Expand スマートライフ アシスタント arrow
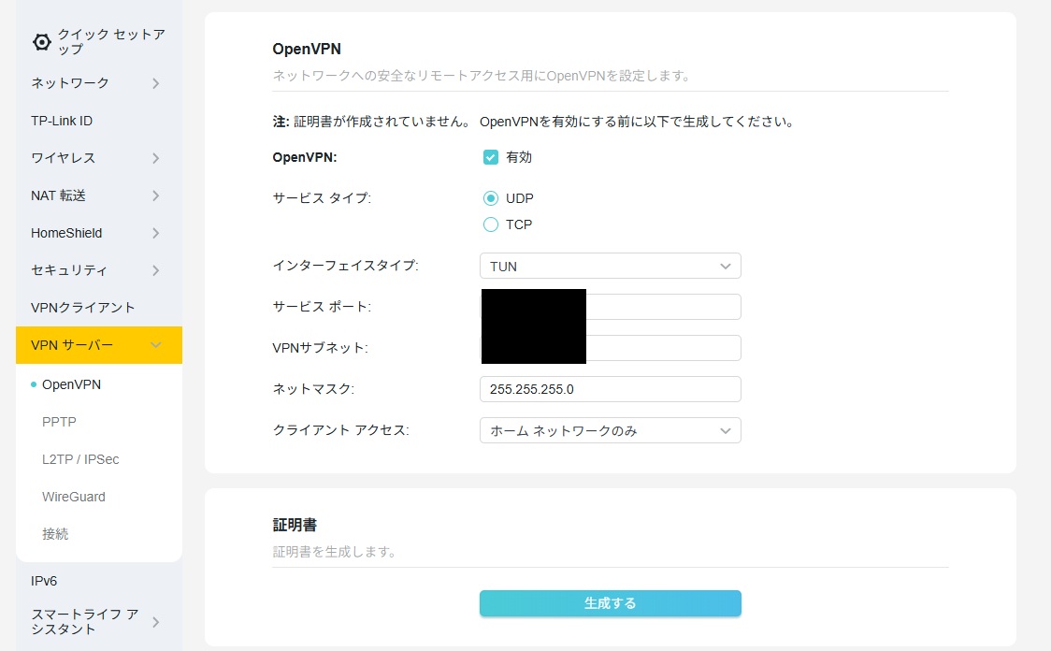Screen dimensions: 1051x651 point(155,622)
